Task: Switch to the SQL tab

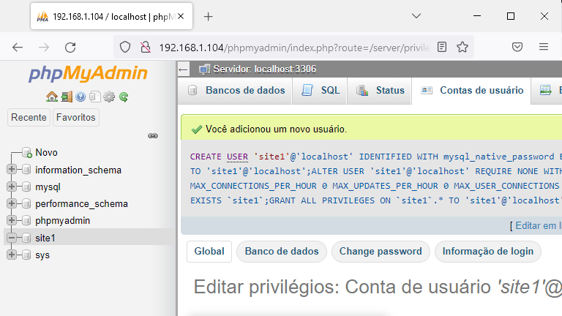Action: [320, 90]
